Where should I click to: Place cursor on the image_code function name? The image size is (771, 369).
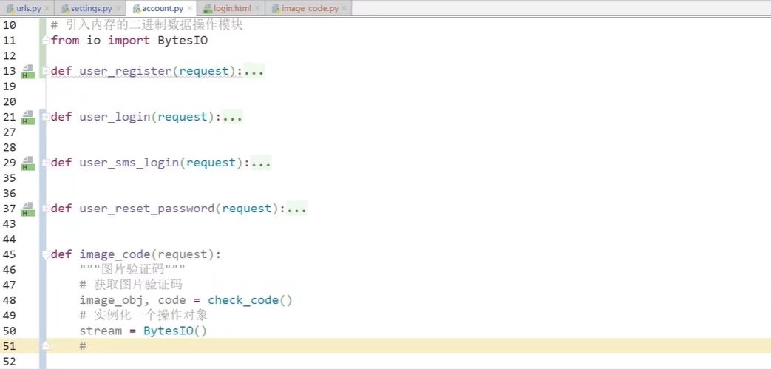115,254
